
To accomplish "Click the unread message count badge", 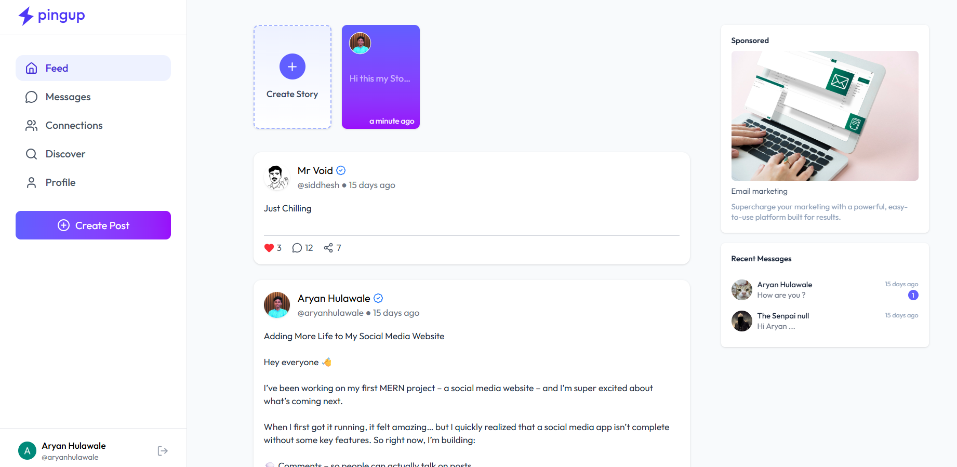I will (913, 295).
